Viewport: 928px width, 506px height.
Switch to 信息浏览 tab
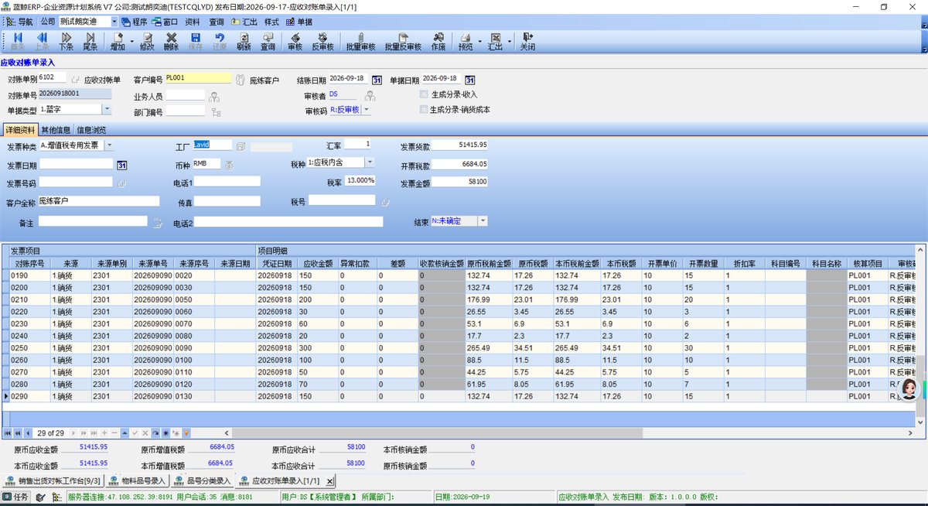click(x=91, y=130)
